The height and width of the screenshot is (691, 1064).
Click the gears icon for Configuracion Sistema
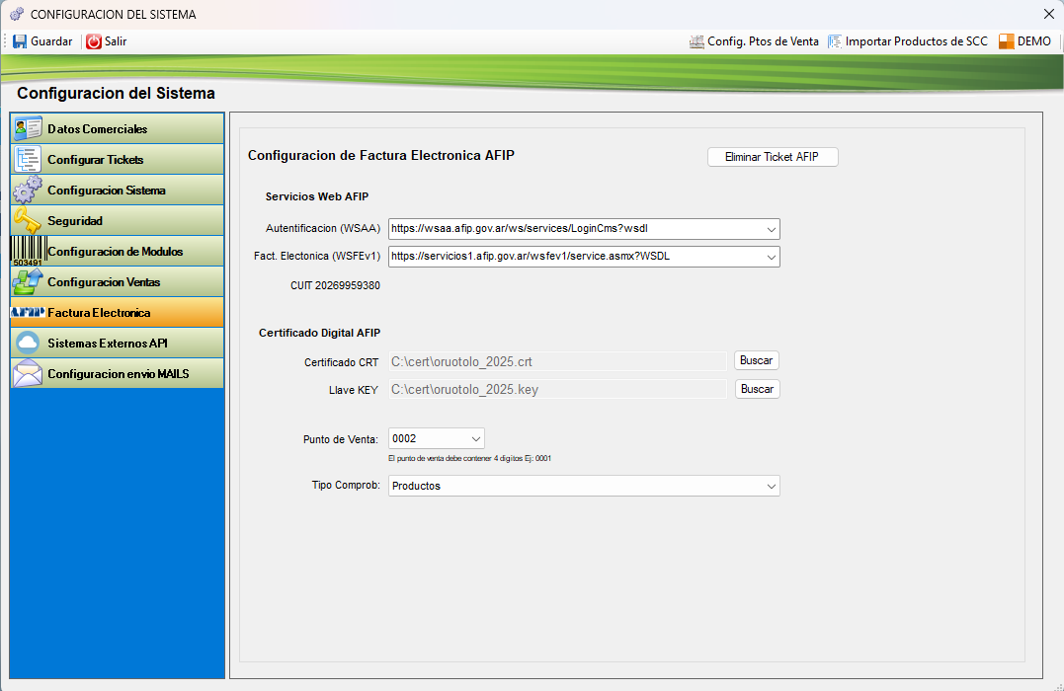pos(27,190)
